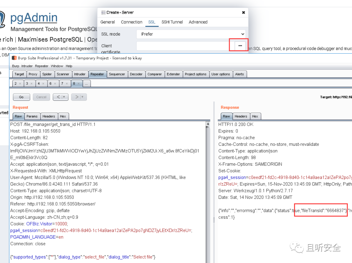
Task: Click the Content-Length: 82 request header
Action: [29, 138]
